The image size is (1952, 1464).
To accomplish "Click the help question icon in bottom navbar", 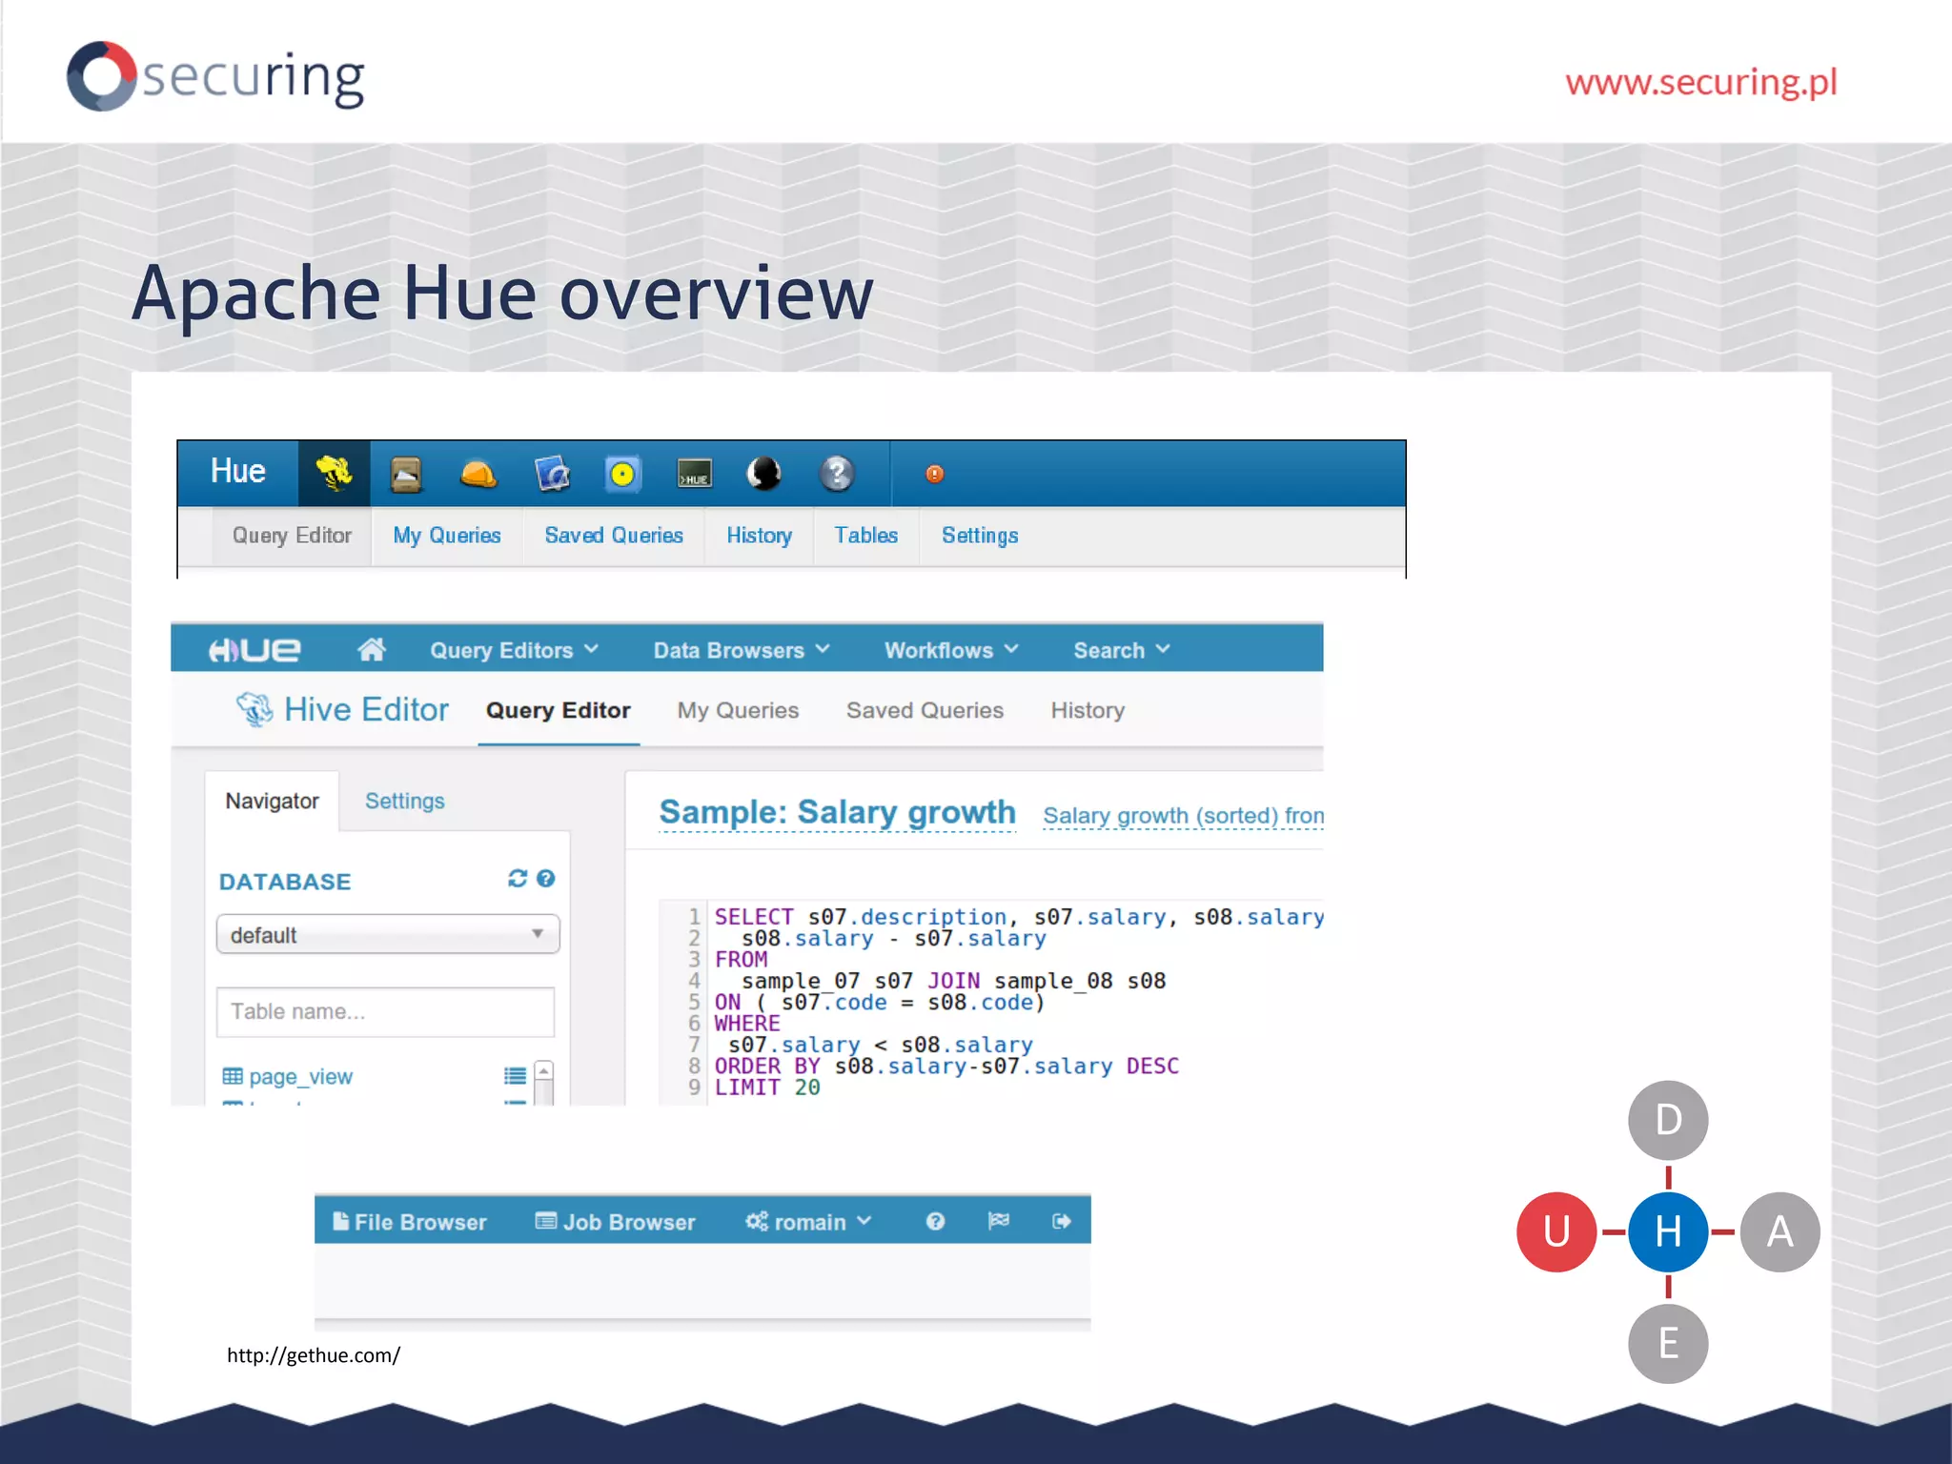I will coord(936,1221).
